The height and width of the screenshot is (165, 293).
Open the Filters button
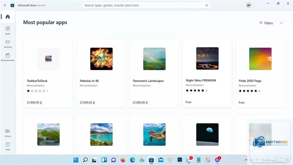click(266, 23)
